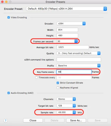
Task: Click the x264 command line options field
Action: pos(79,60)
